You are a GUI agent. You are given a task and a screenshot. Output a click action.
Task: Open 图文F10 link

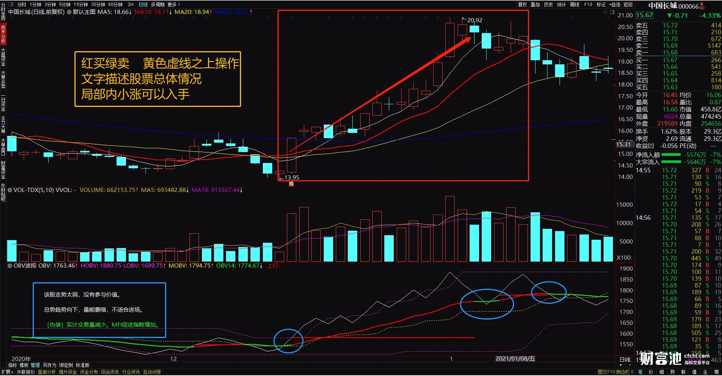[606, 372]
